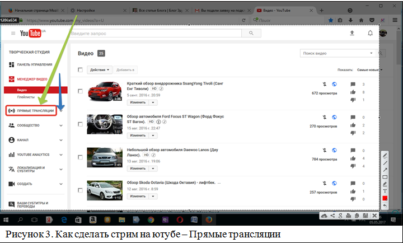403x243 pixels.
Task: Open the YouTube hamburger menu
Action: pyautogui.click(x=13, y=34)
